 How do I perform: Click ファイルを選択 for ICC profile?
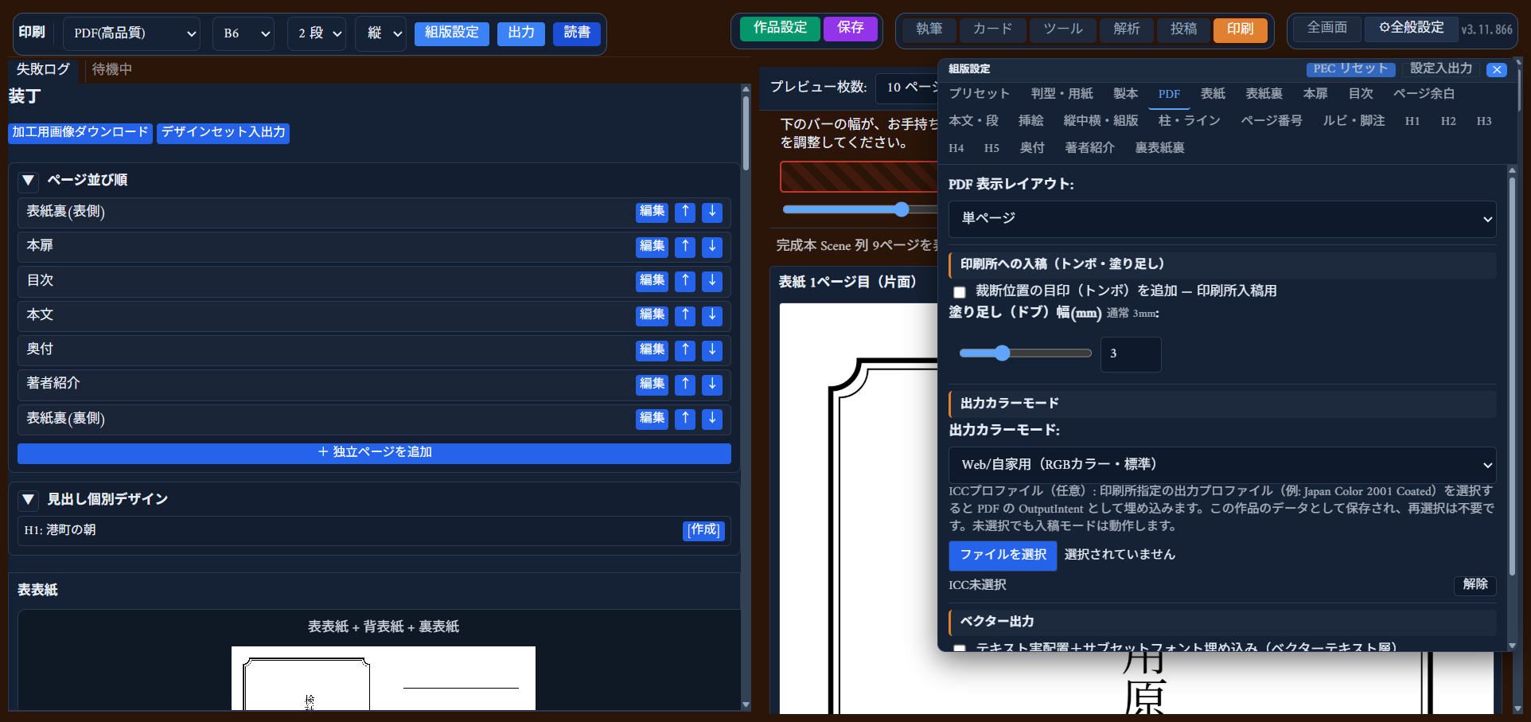tap(1003, 556)
